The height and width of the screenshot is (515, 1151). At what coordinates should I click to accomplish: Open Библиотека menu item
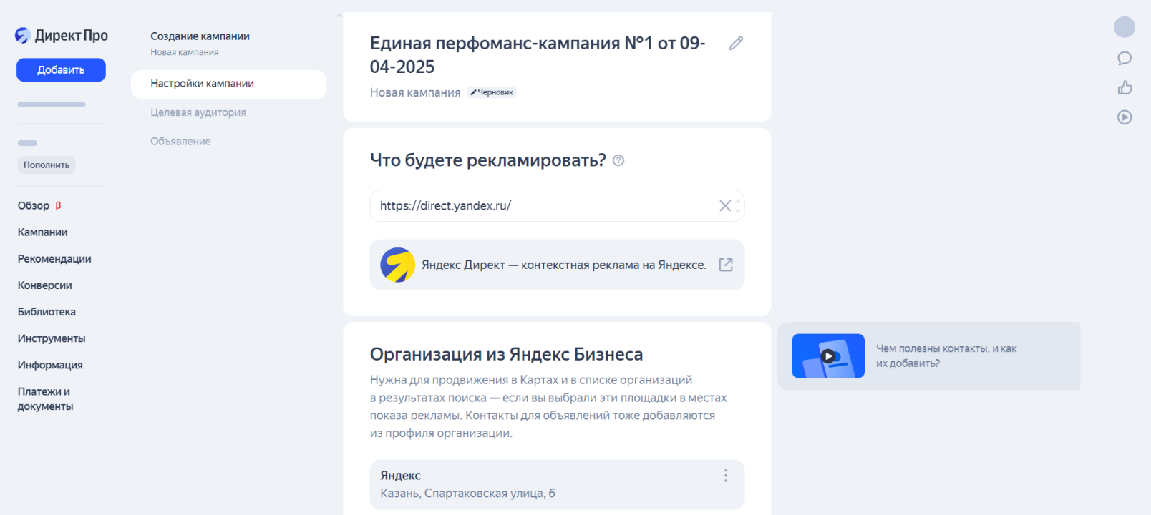click(47, 312)
